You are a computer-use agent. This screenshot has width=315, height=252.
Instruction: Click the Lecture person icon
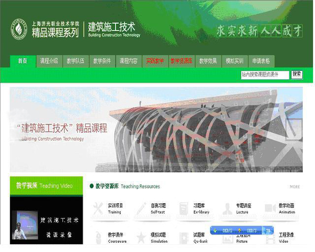[x=227, y=208]
